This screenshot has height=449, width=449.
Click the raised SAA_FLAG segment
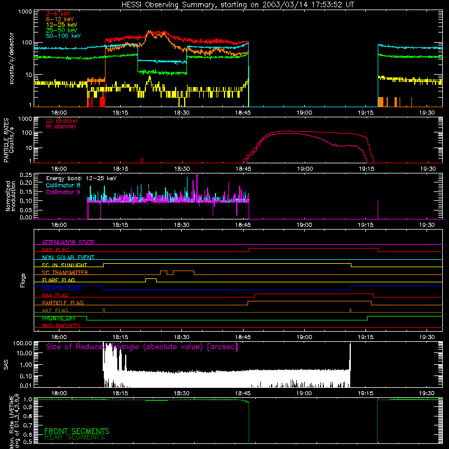pyautogui.click(x=314, y=294)
